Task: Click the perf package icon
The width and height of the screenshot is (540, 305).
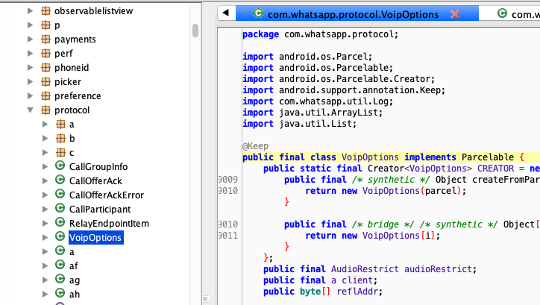Action: click(45, 54)
